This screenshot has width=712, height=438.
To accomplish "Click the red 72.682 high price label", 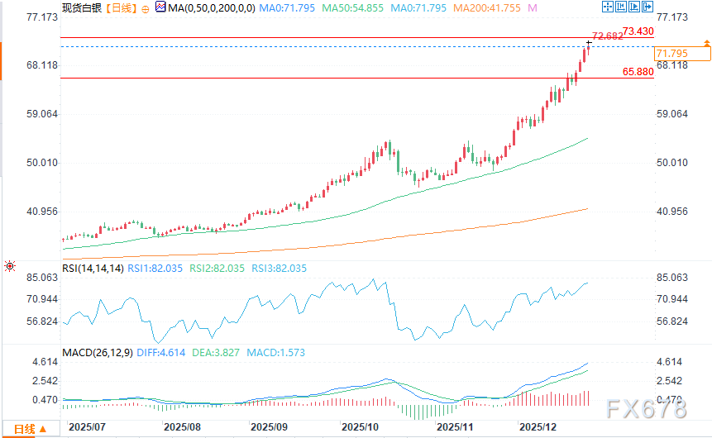I will click(x=608, y=36).
